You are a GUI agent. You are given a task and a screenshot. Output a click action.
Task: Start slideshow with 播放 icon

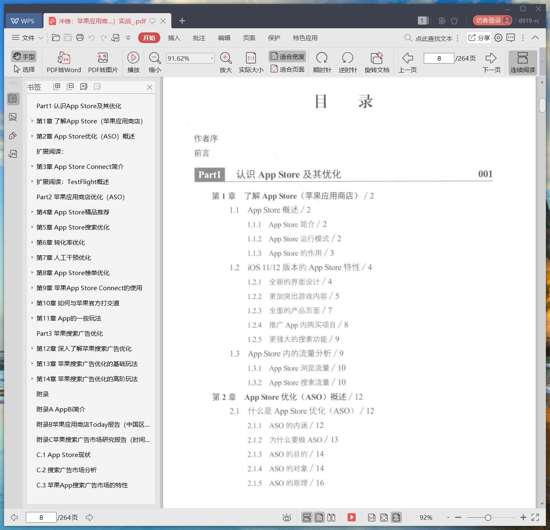(x=133, y=58)
